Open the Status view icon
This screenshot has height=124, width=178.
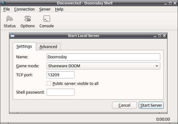coord(10,22)
